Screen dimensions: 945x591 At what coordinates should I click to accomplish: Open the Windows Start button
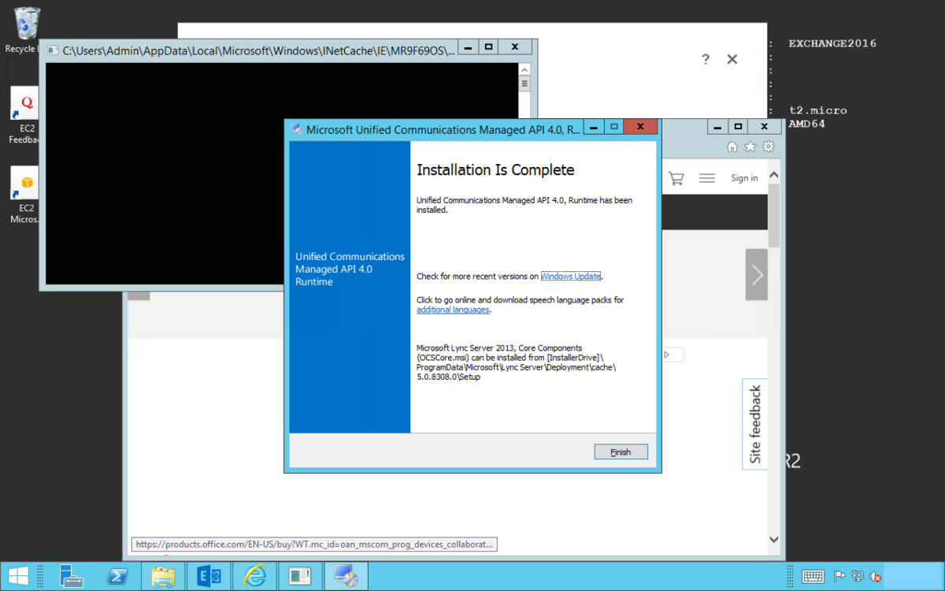[19, 575]
